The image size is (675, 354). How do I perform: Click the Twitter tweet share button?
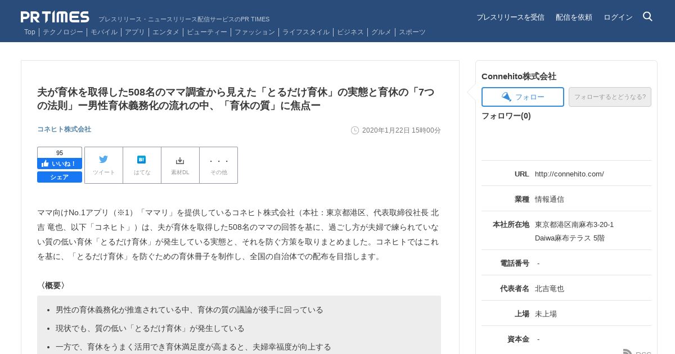tap(103, 165)
